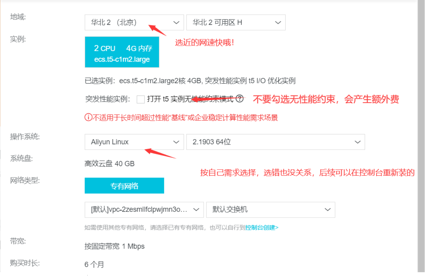Open the 华北 2 可用区 H zone dropdown
Image resolution: width=425 pixels, height=276 pixels.
236,23
